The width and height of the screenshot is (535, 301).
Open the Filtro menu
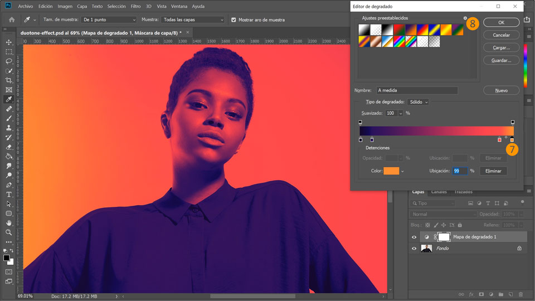coord(135,6)
